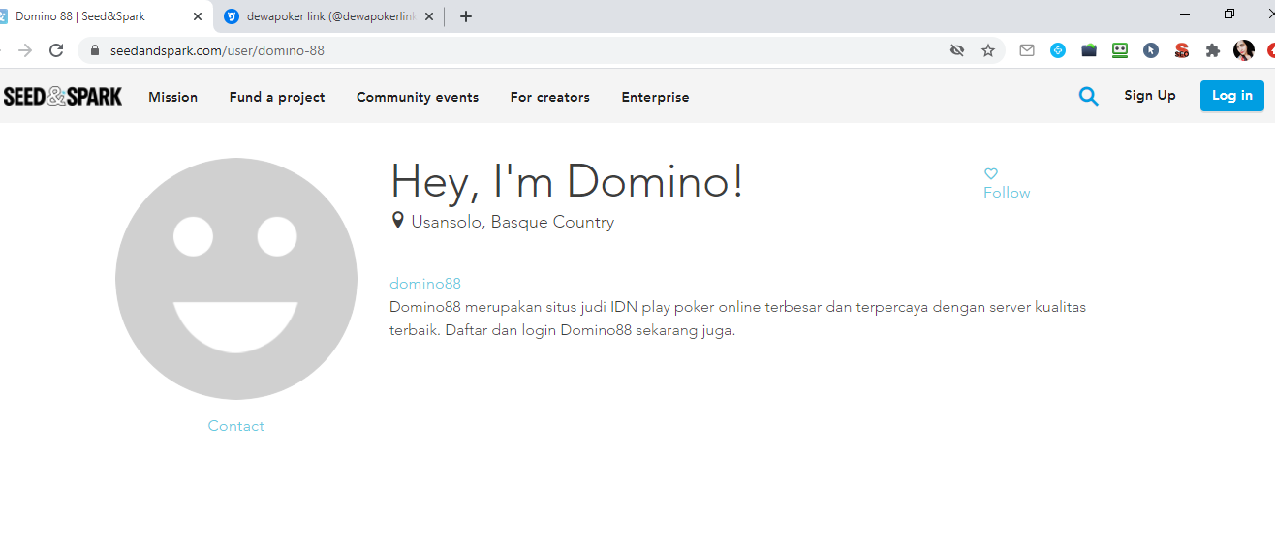Click the green robot face extension icon
1275x548 pixels.
point(1120,50)
